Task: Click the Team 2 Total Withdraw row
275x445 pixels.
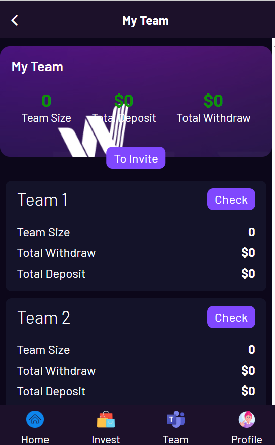Action: (136, 371)
